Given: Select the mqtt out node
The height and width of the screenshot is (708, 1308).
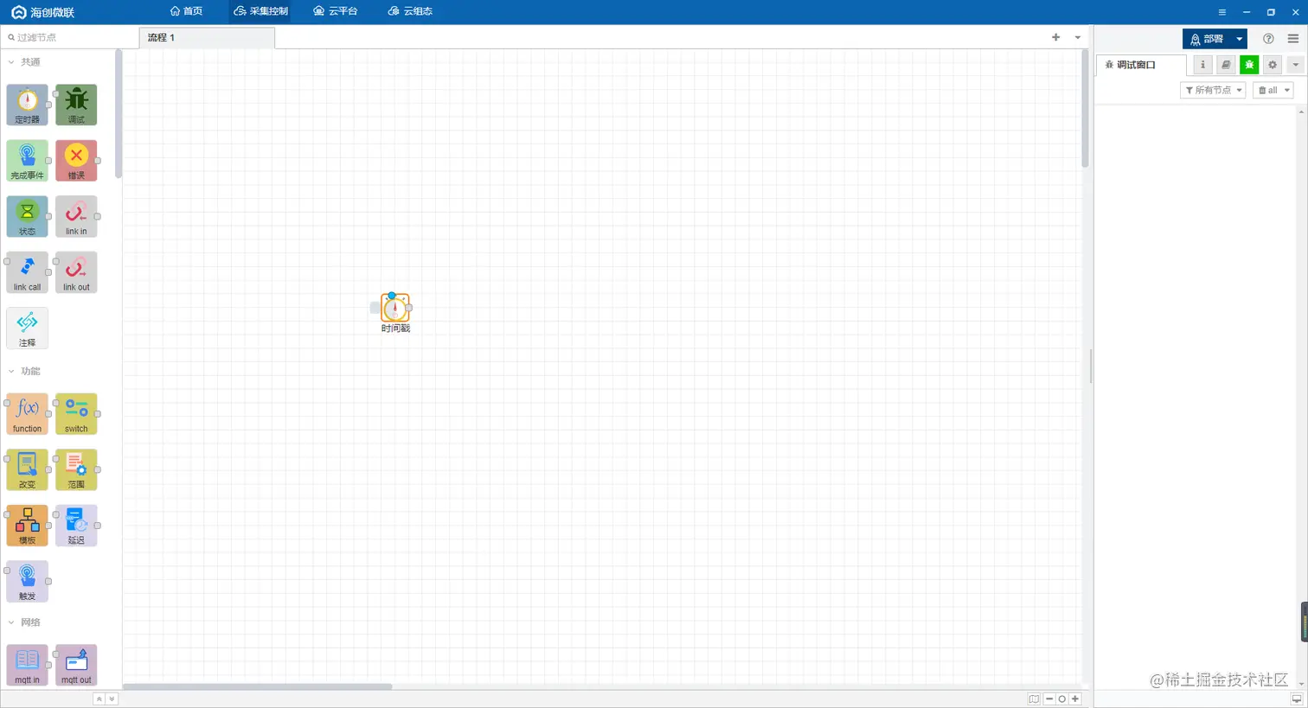Looking at the screenshot, I should (x=76, y=665).
